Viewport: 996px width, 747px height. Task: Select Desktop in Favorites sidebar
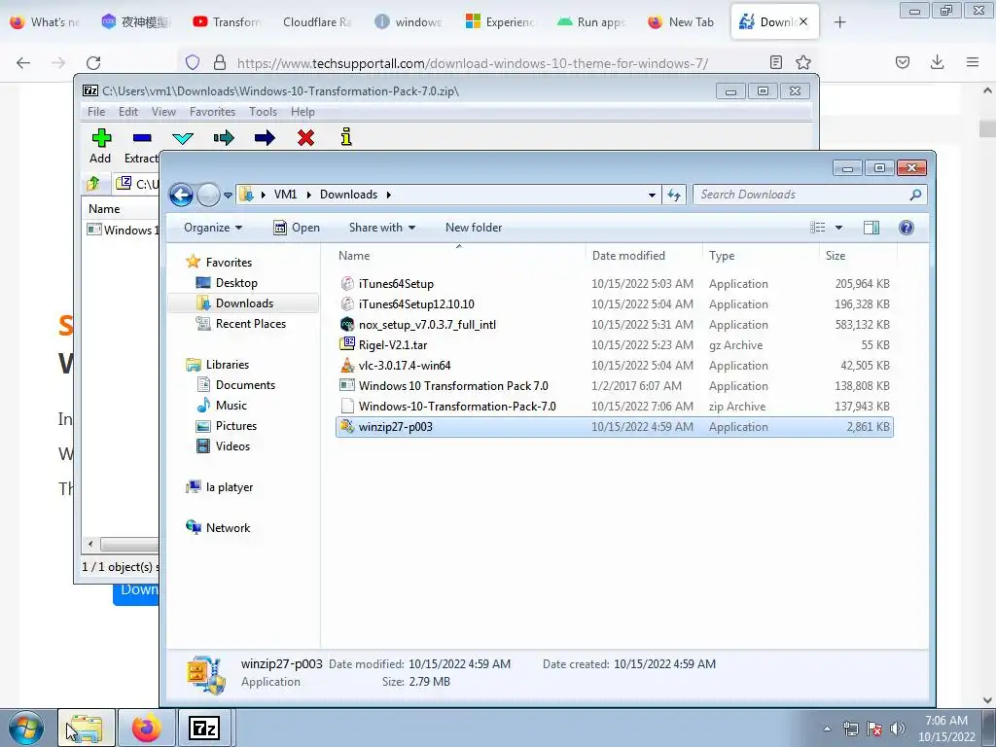236,283
